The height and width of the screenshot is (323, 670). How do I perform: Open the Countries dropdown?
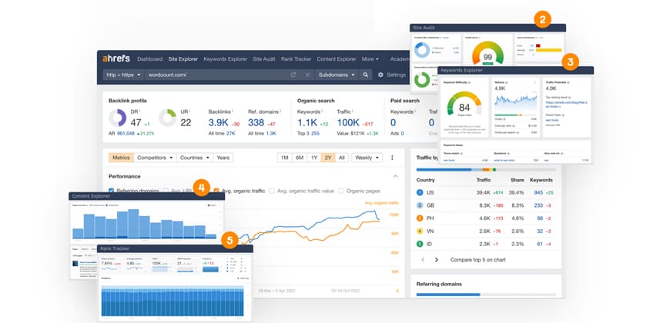pyautogui.click(x=195, y=158)
